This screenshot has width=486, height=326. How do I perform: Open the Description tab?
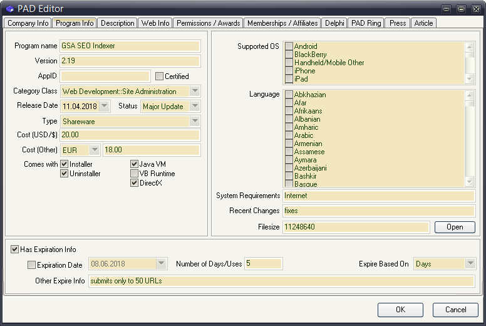(118, 23)
